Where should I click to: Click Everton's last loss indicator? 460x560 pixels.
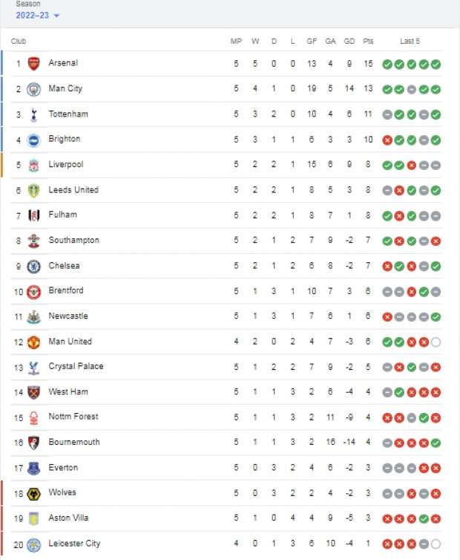[436, 468]
